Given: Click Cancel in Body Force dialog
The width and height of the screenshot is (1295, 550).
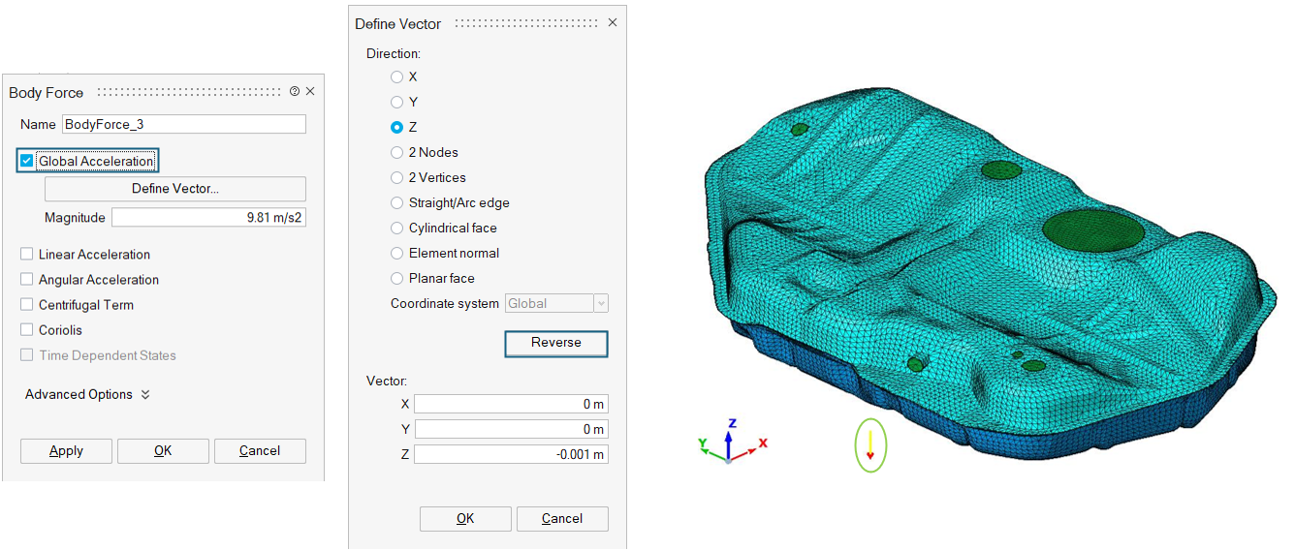Looking at the screenshot, I should [260, 451].
